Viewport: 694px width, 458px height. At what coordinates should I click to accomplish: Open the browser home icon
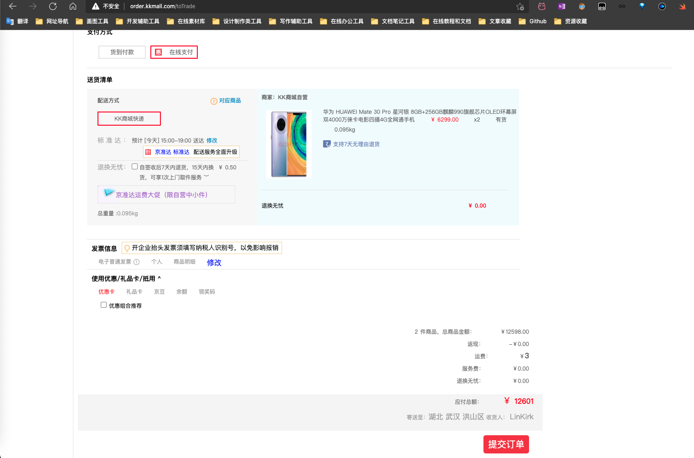pyautogui.click(x=73, y=6)
